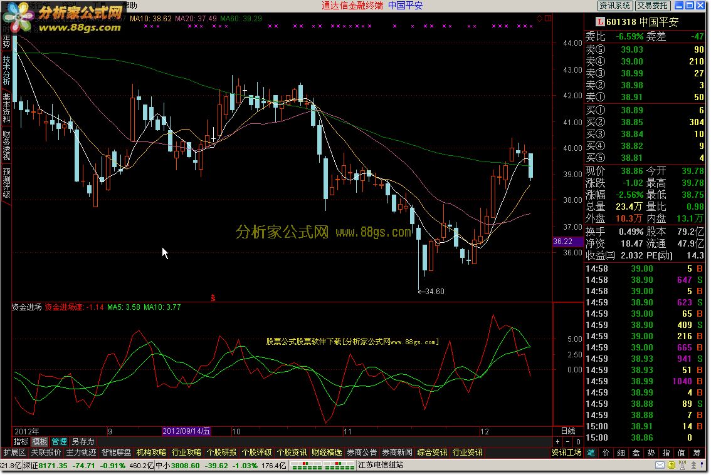Open the 交易委托 trading button
The height and width of the screenshot is (475, 711).
click(x=652, y=6)
